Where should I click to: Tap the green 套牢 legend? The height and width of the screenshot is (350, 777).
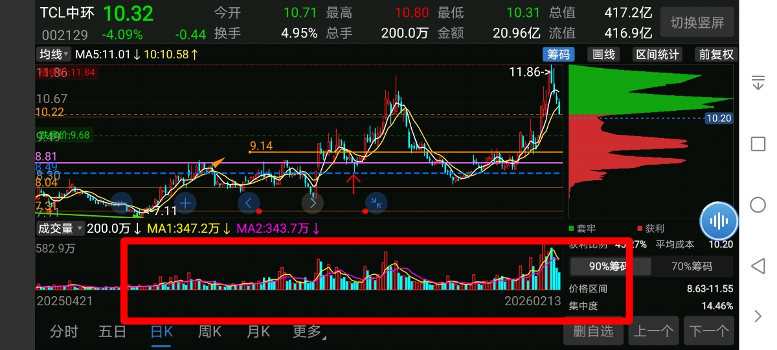click(x=582, y=228)
